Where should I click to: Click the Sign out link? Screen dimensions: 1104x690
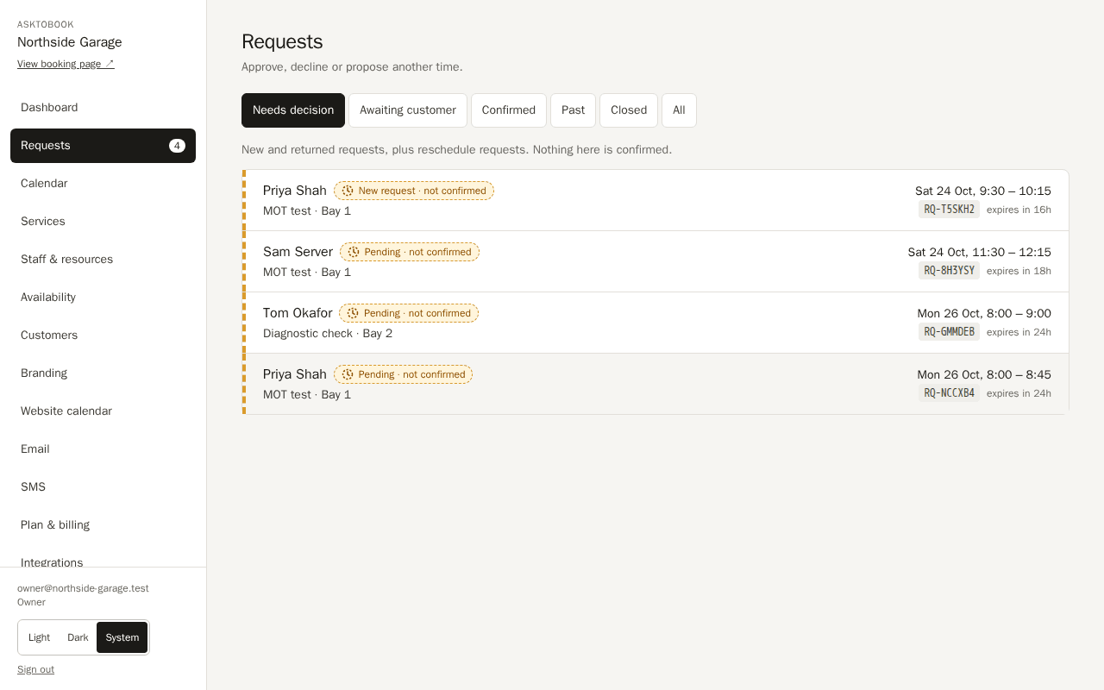pyautogui.click(x=35, y=669)
